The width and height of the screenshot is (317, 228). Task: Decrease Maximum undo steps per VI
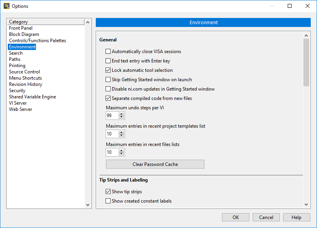121,118
